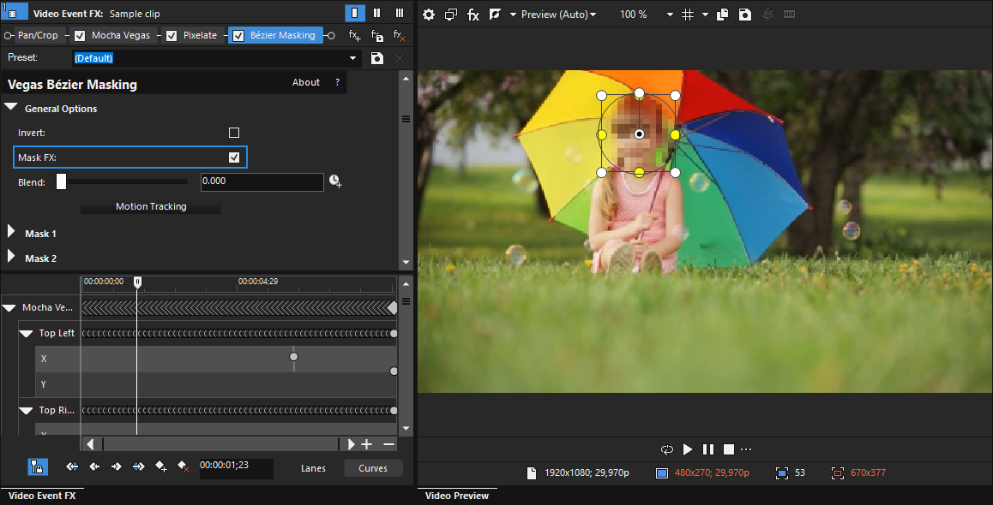Click the event icon beside Video Event FX title
Screen dimensions: 993x505
14,11
